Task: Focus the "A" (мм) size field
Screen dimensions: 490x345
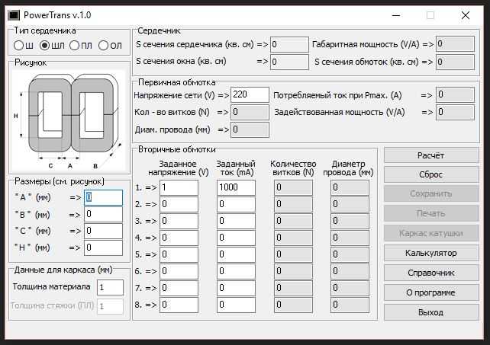Action: pos(104,197)
